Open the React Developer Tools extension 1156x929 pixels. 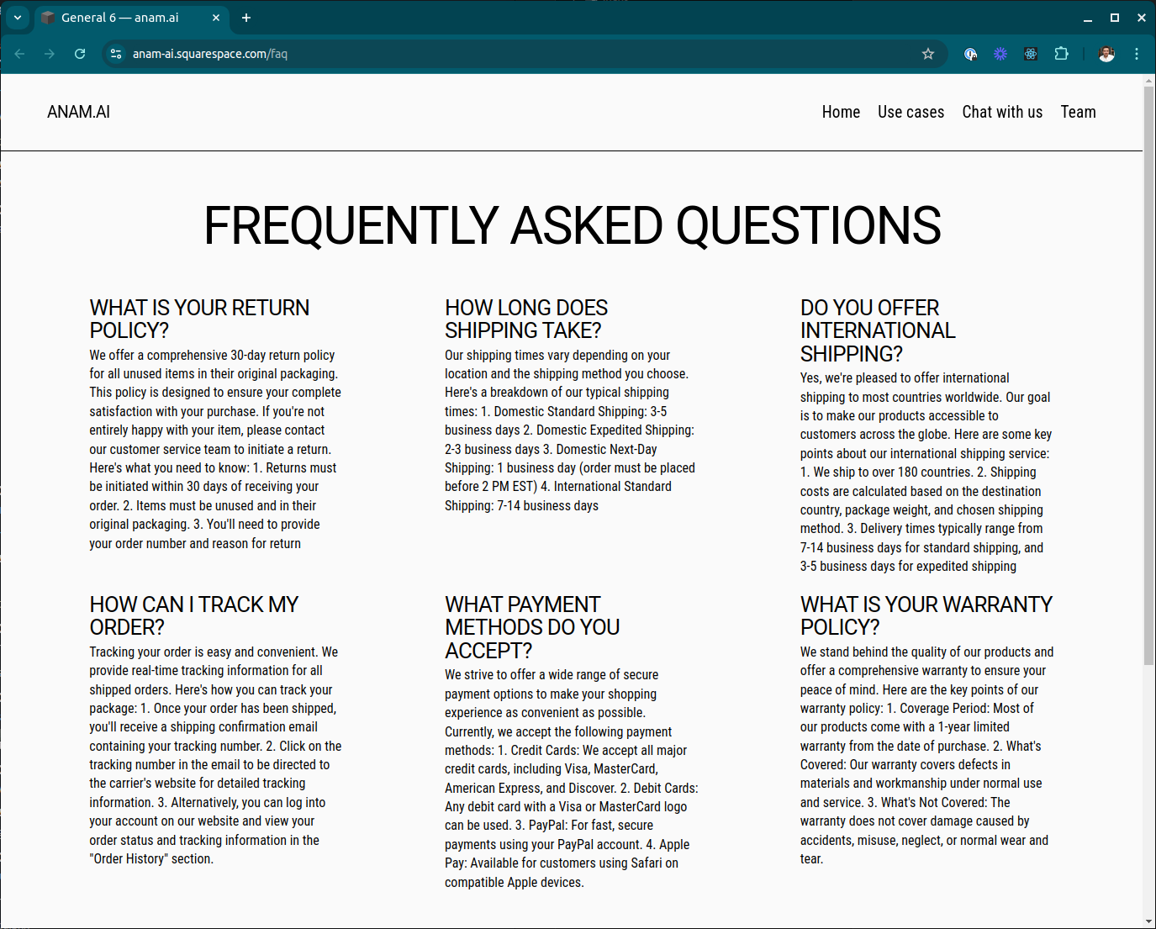(1031, 53)
